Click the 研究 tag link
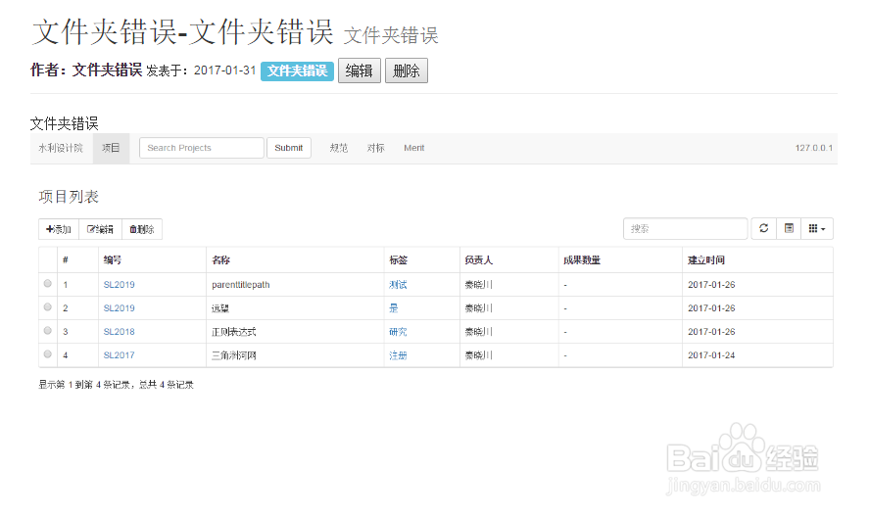Screen dimensions: 869x516 398,332
